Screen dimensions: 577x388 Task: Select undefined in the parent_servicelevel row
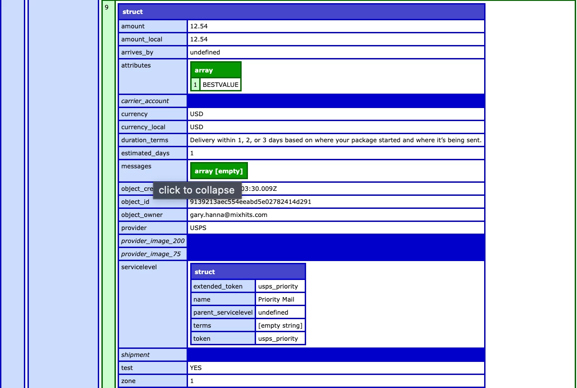pos(273,312)
